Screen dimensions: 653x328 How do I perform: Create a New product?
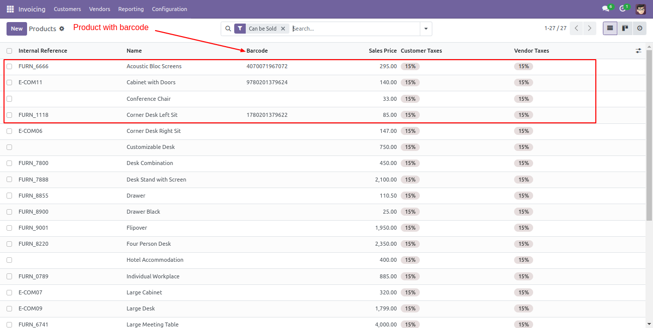[17, 29]
